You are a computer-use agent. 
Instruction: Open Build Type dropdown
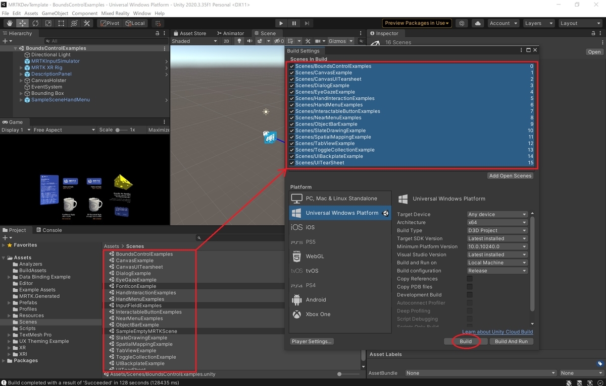pos(497,230)
